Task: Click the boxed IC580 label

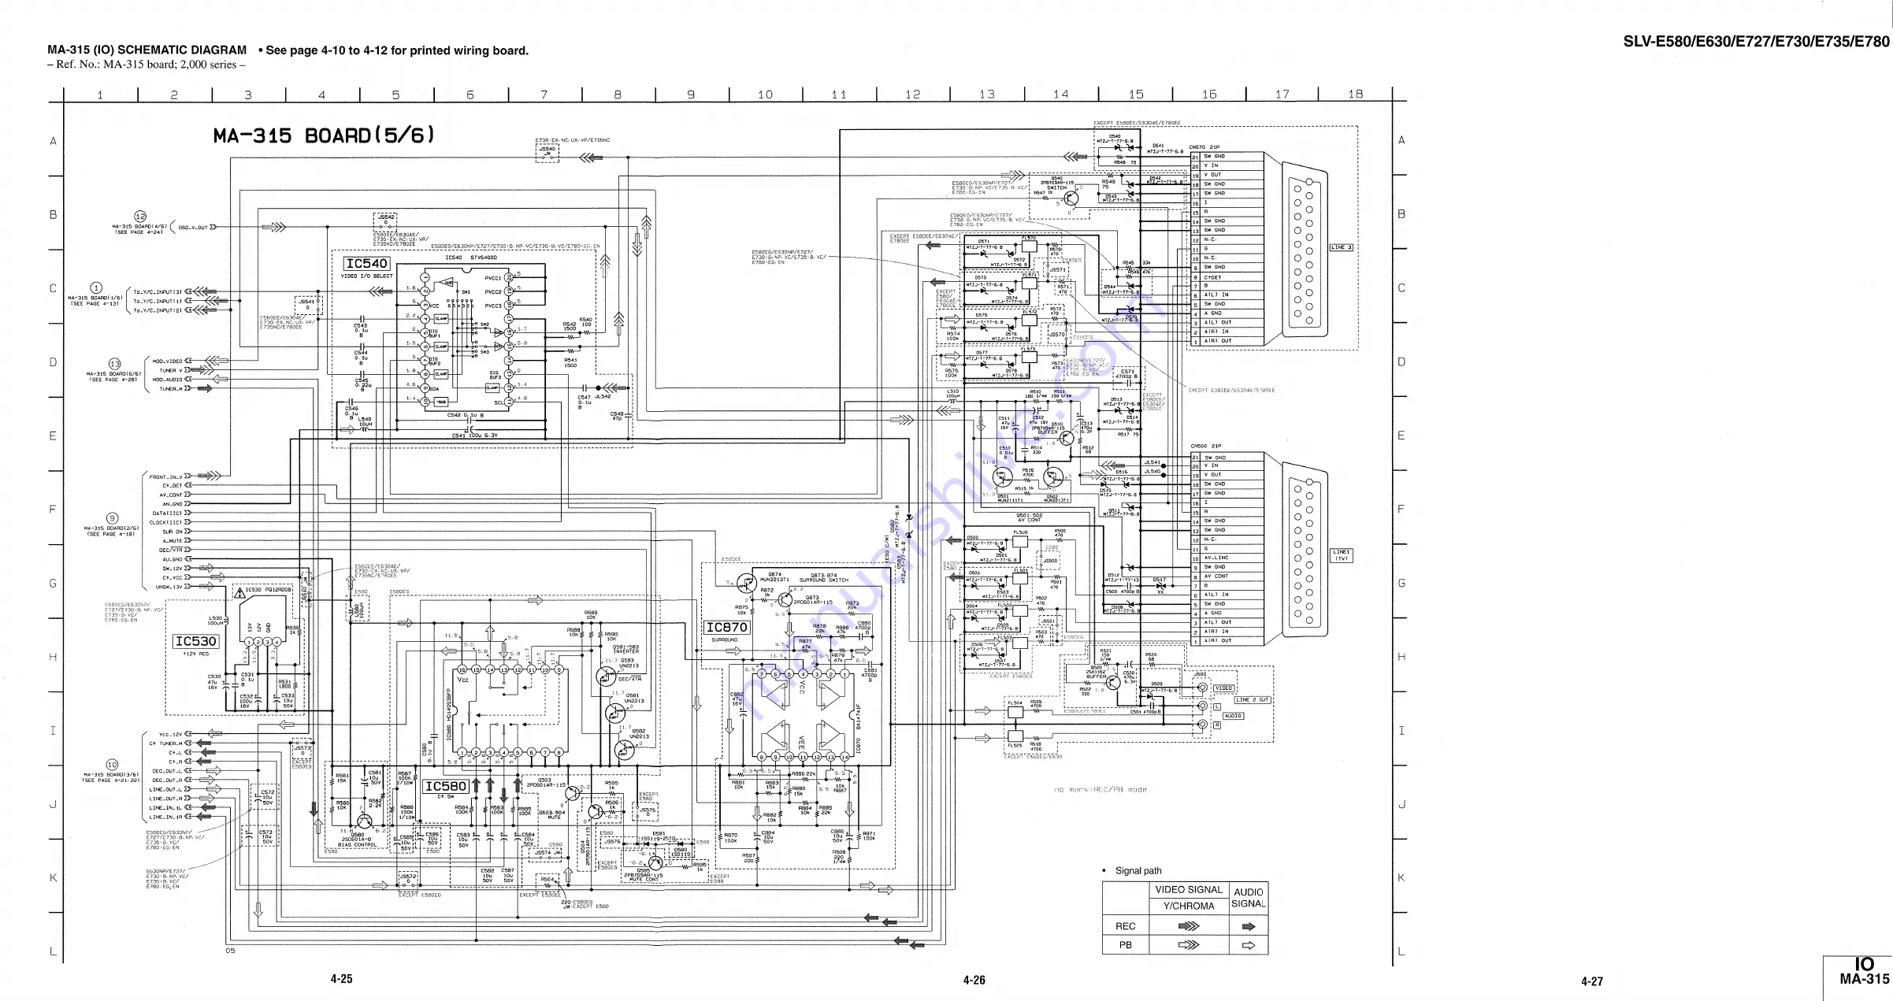Action: [x=446, y=786]
